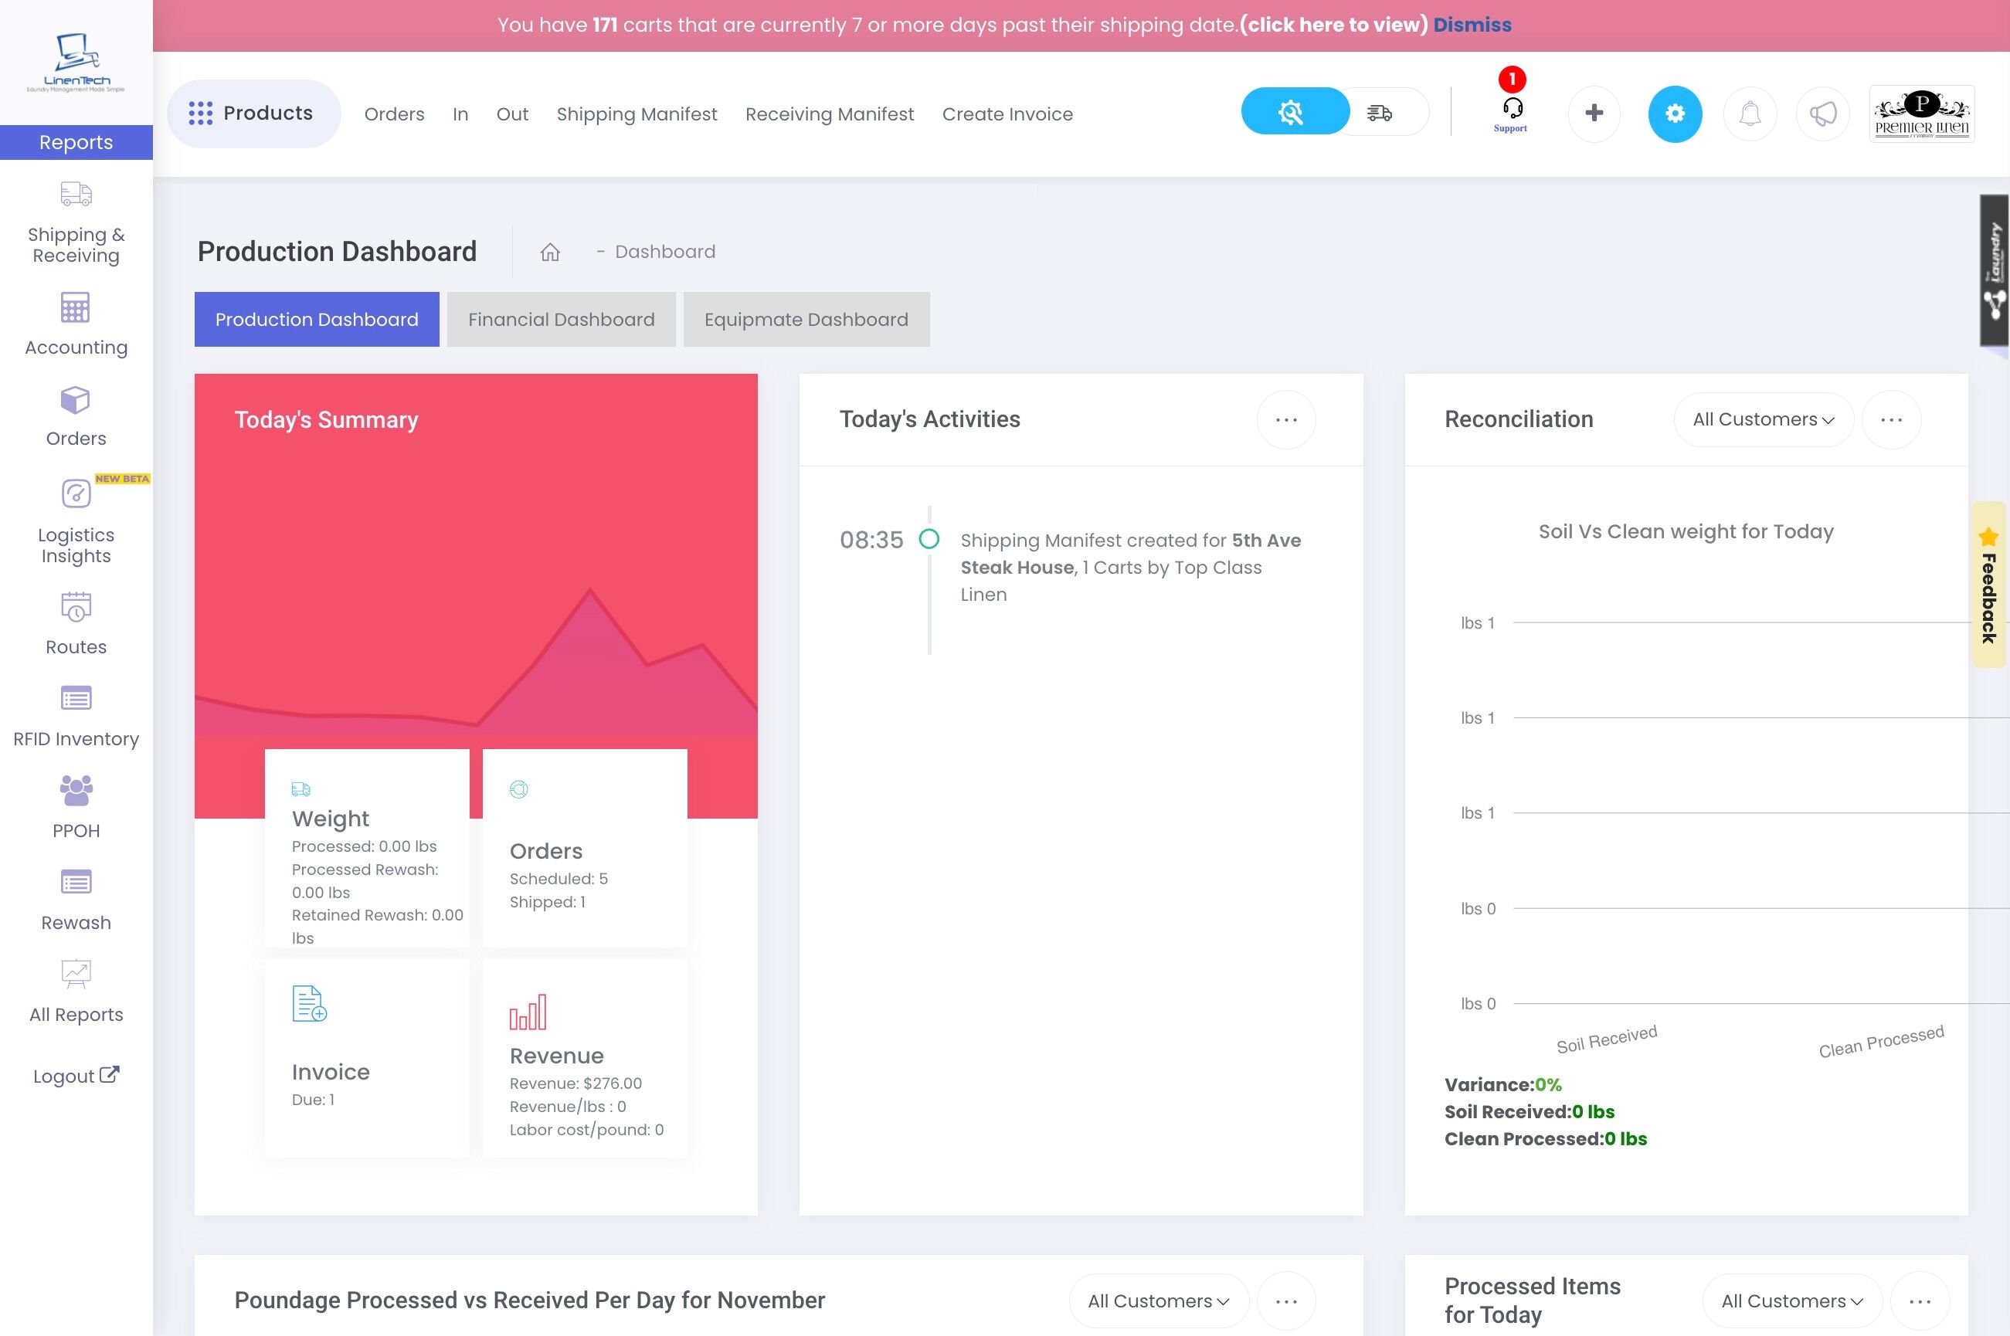Open the yellow Feedback side tab
The height and width of the screenshot is (1336, 2010).
pos(1988,585)
